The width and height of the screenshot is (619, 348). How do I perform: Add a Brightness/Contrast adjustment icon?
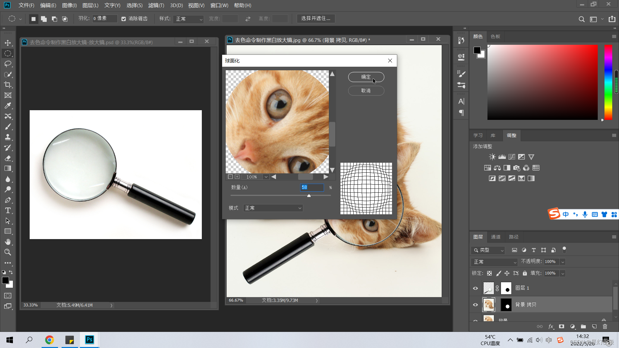click(492, 157)
